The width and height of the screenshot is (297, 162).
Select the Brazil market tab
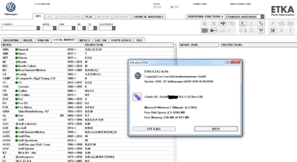28,40
